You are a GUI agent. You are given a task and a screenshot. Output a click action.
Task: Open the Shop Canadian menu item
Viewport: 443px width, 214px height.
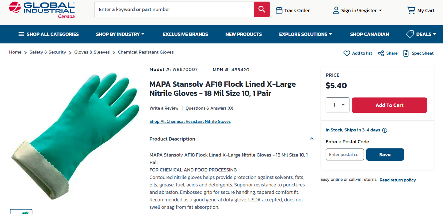[369, 34]
